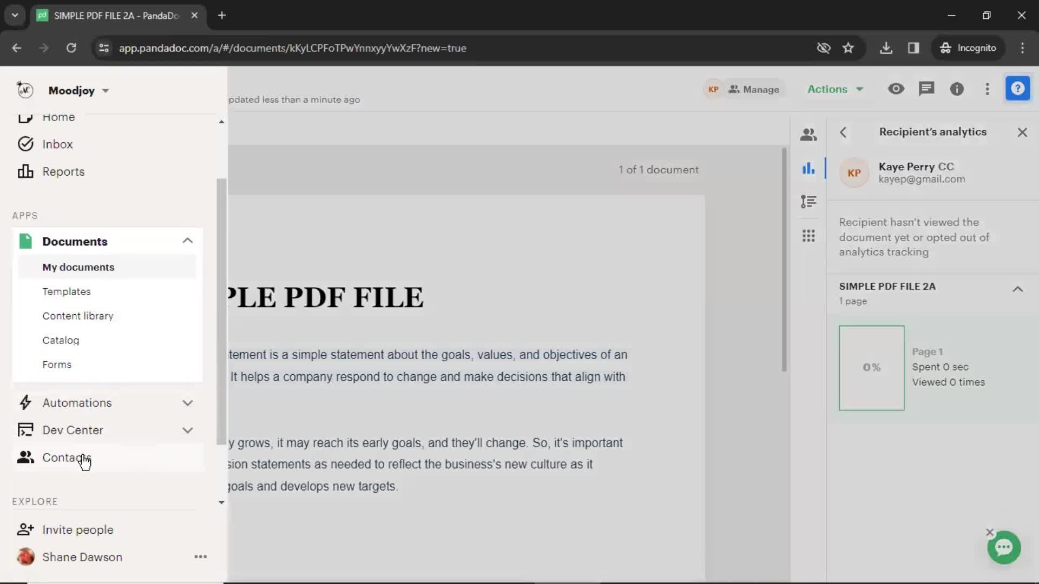Select the document outline/list view icon
Image resolution: width=1039 pixels, height=584 pixels.
point(808,202)
